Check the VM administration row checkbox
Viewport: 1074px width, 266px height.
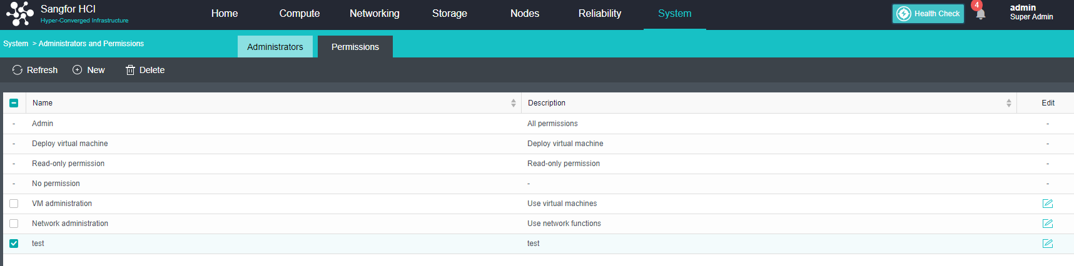coord(14,204)
